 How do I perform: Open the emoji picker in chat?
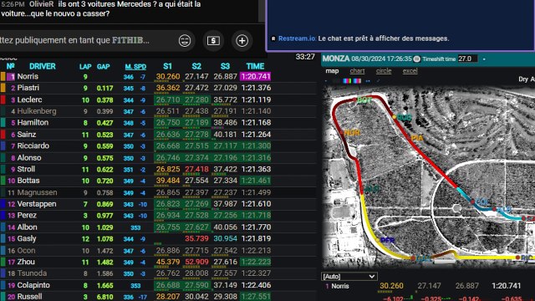[185, 41]
